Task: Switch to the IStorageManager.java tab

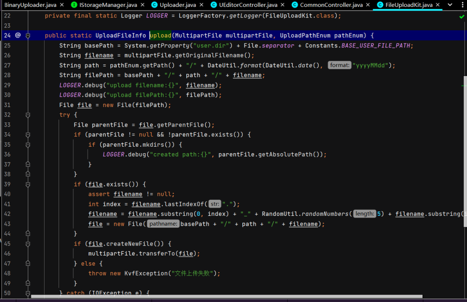Action: 108,5
